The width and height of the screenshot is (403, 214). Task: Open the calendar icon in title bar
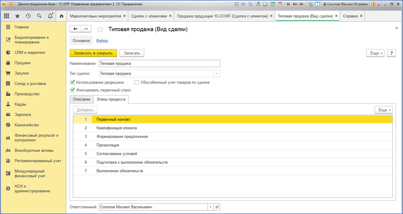[280, 4]
